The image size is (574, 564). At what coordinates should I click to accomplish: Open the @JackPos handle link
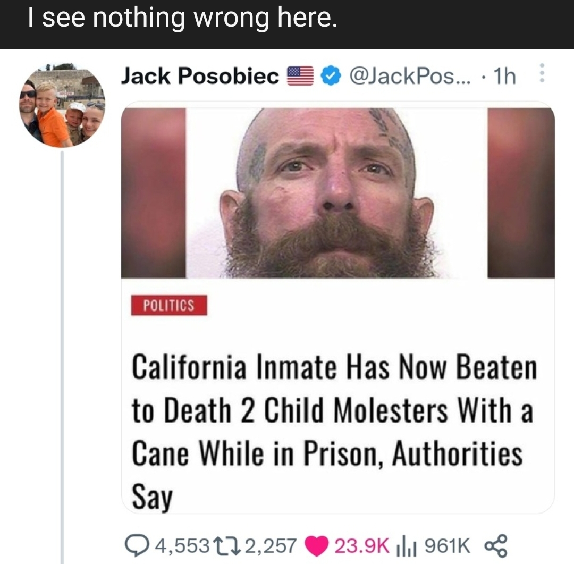point(411,76)
